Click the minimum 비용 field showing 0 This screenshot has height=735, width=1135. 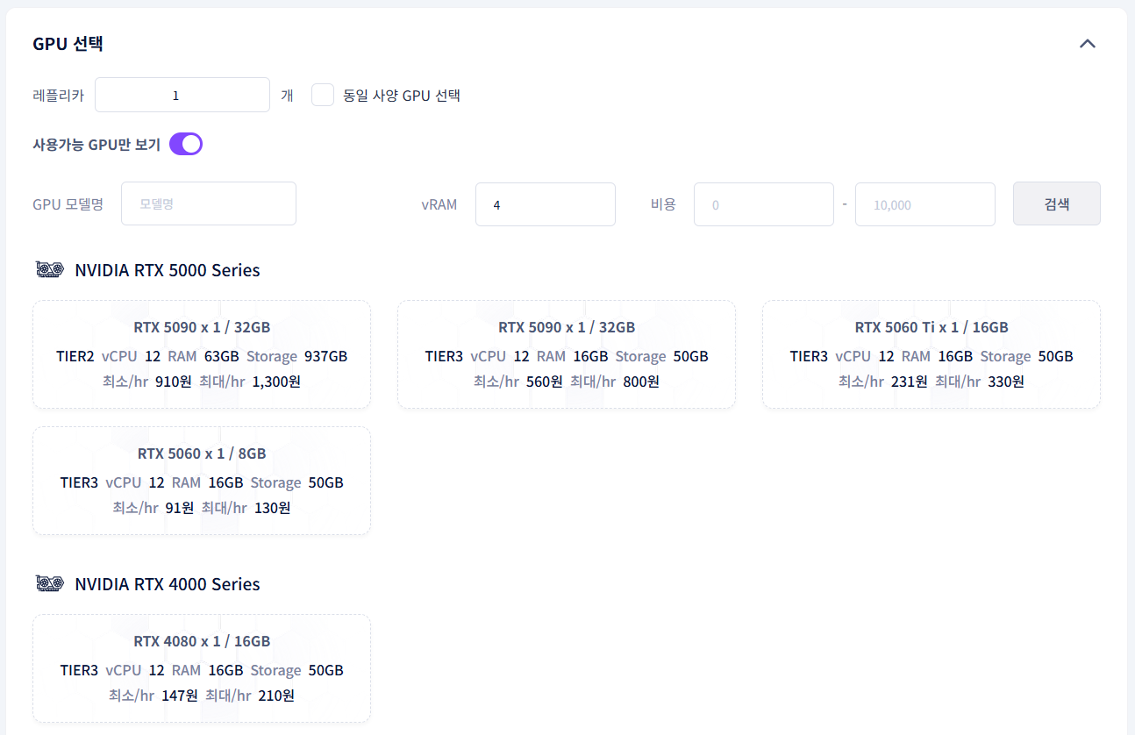click(x=764, y=204)
